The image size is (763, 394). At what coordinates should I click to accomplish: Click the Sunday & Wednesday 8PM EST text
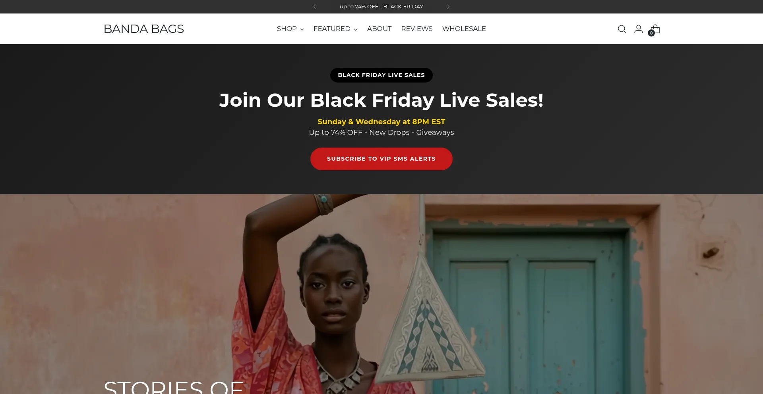381,122
